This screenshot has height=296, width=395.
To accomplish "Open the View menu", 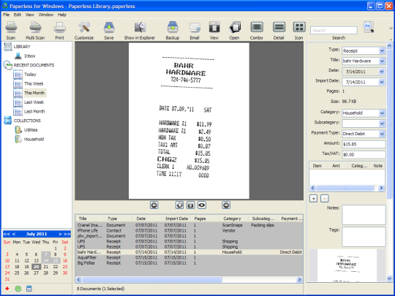I will [x=30, y=15].
